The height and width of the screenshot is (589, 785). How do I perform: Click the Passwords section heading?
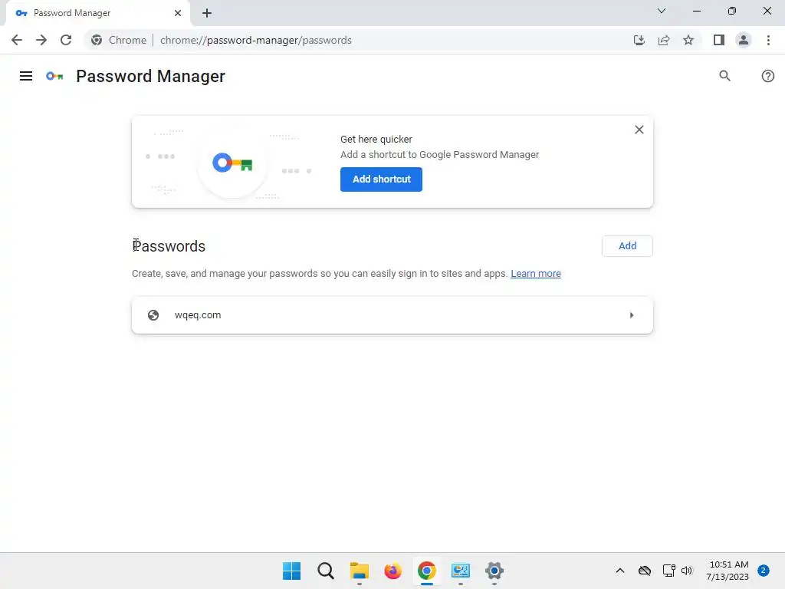point(169,246)
